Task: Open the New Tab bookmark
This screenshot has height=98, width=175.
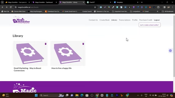Action: click(5, 11)
